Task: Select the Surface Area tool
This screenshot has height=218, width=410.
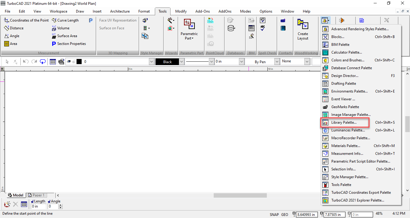Action: [64, 36]
